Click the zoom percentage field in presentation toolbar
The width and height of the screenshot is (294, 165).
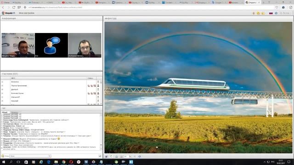[x=126, y=156]
